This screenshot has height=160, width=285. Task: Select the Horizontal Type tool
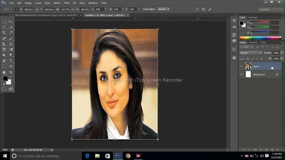click(11, 61)
